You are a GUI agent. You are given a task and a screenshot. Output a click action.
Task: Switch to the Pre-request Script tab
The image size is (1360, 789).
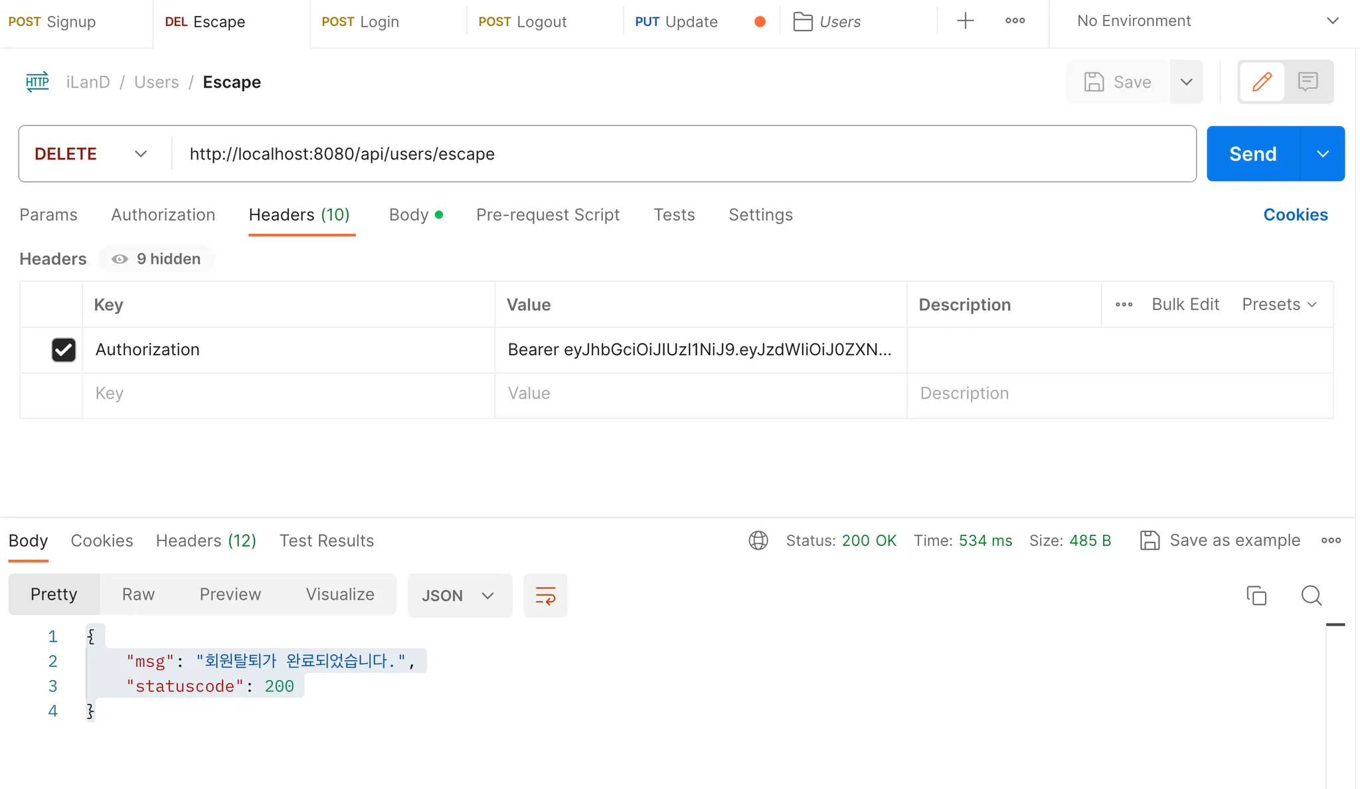click(x=547, y=215)
